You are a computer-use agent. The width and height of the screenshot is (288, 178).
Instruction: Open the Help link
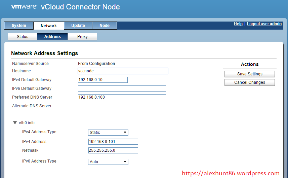[238, 24]
